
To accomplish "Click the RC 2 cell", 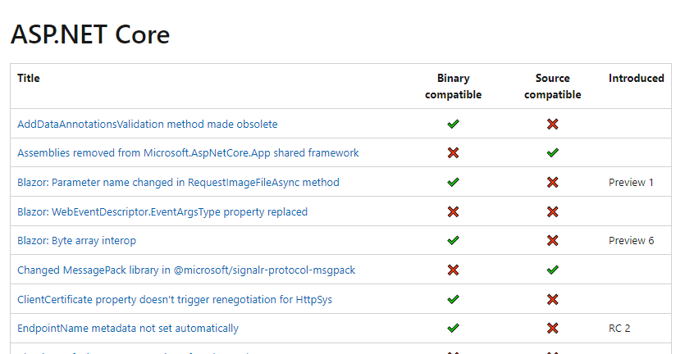I will tap(619, 329).
